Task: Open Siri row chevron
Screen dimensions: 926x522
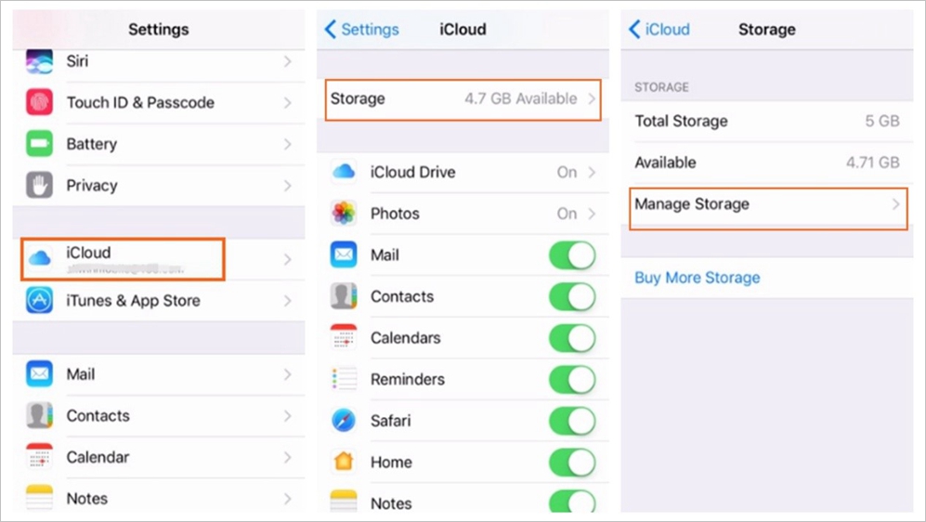Action: click(x=288, y=61)
